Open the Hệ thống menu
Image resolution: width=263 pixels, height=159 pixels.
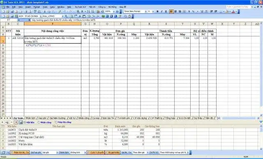pyautogui.click(x=112, y=7)
